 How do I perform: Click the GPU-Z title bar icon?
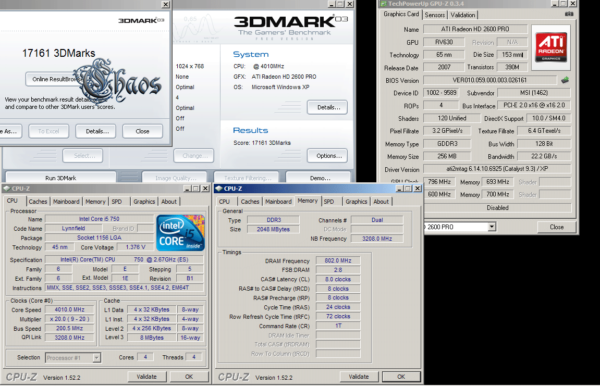[x=383, y=4]
